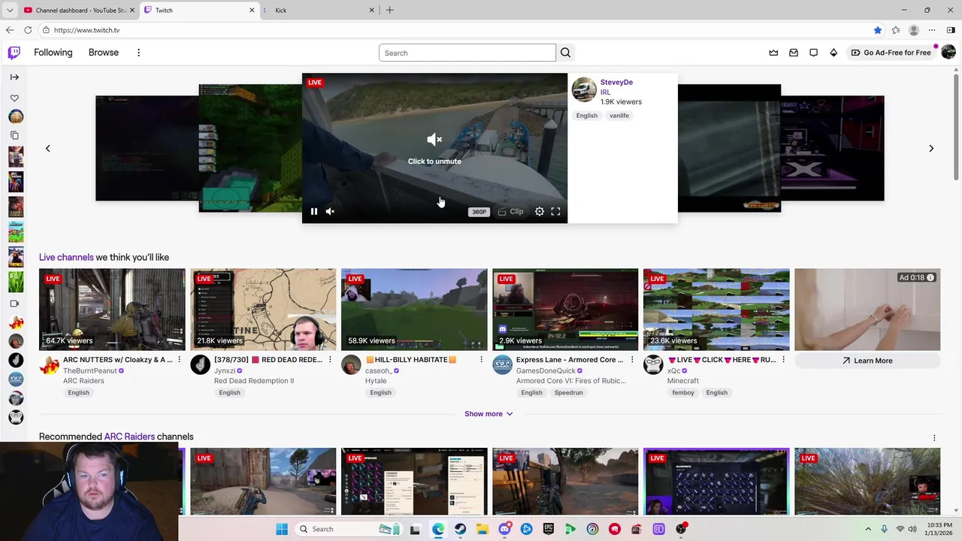Click the Get Bits diamond icon
962x541 pixels.
[833, 53]
